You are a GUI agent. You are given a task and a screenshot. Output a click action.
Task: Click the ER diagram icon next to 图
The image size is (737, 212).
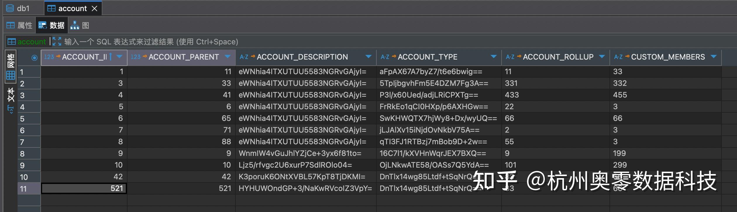click(x=75, y=25)
